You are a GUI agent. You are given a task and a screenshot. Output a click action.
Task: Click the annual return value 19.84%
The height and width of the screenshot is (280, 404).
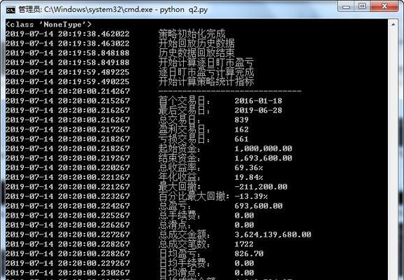(249, 177)
